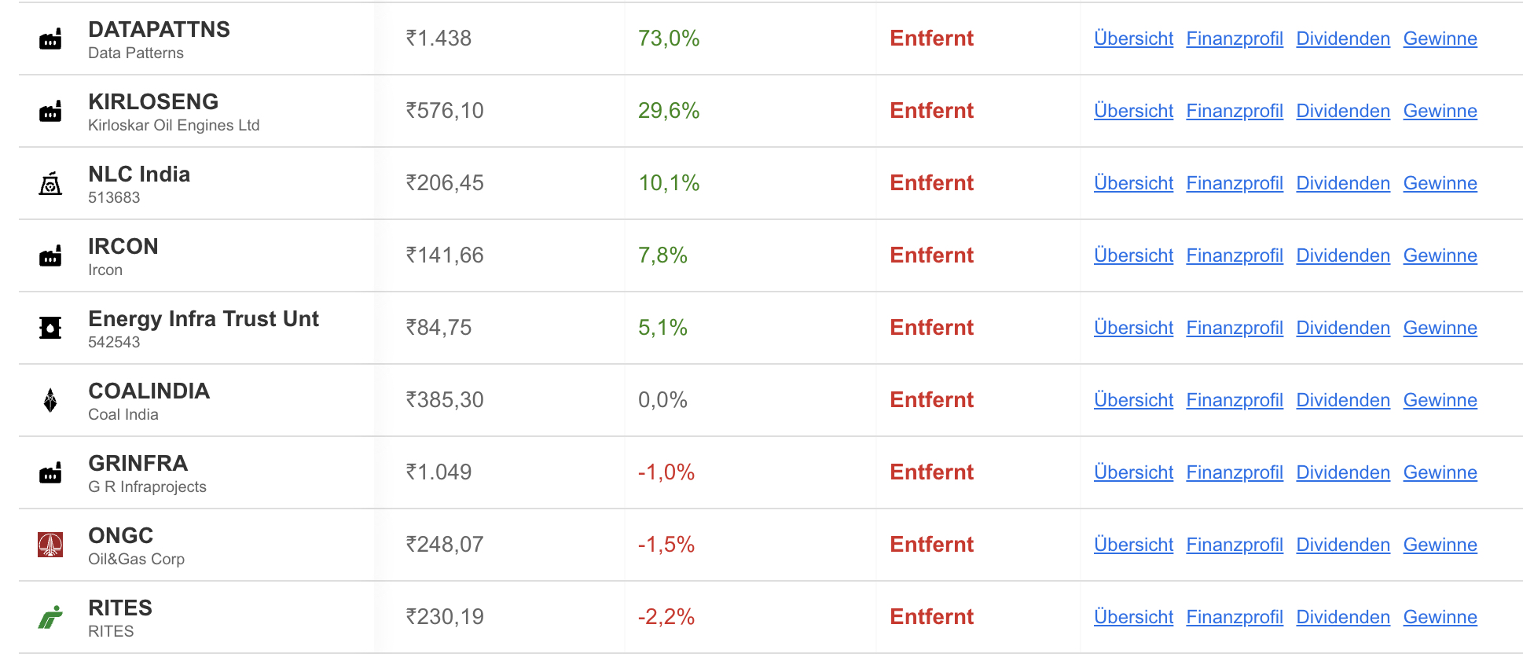This screenshot has height=661, width=1523.
Task: Click the KIRLOSENG factory icon
Action: pyautogui.click(x=50, y=112)
